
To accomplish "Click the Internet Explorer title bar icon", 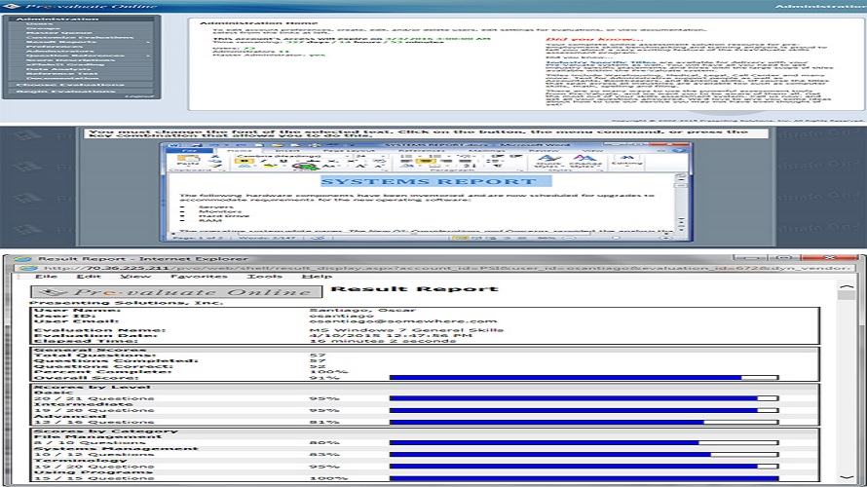I will (x=22, y=259).
